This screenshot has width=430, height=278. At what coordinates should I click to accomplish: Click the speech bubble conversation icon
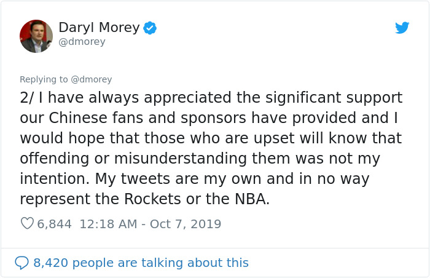tap(22, 263)
